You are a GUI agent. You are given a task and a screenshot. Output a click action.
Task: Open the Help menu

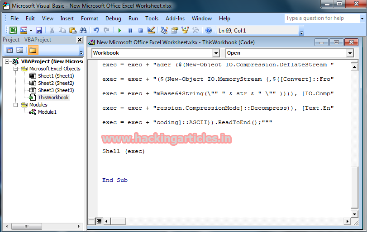pos(224,19)
